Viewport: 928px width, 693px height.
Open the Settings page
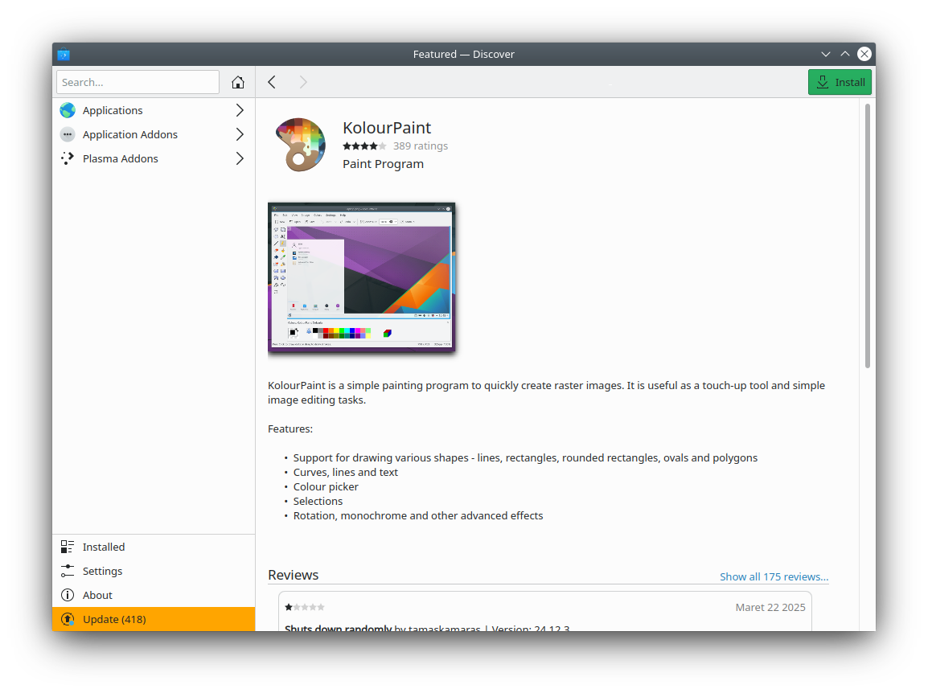(154, 571)
